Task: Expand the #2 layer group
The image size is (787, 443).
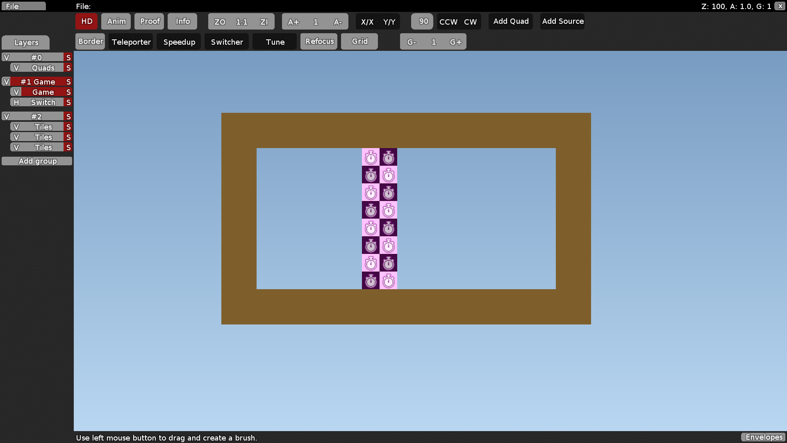Action: tap(6, 116)
